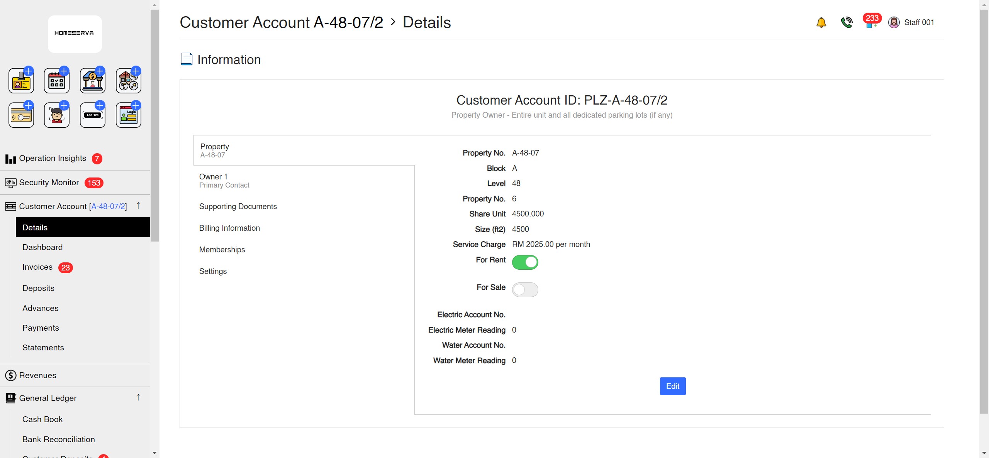Collapse the Customer Account sidebar section
The image size is (989, 458).
coord(138,206)
